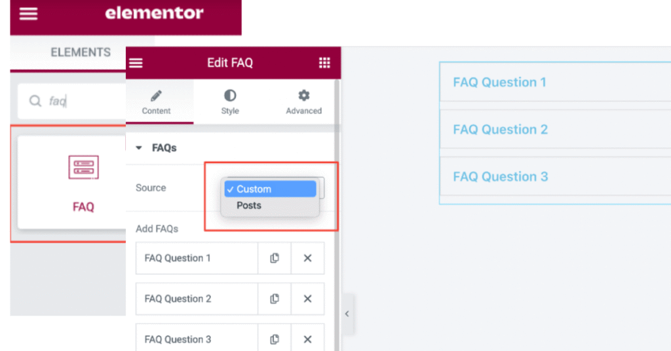
Task: Choose Custom in the Source dropdown
Action: point(269,189)
